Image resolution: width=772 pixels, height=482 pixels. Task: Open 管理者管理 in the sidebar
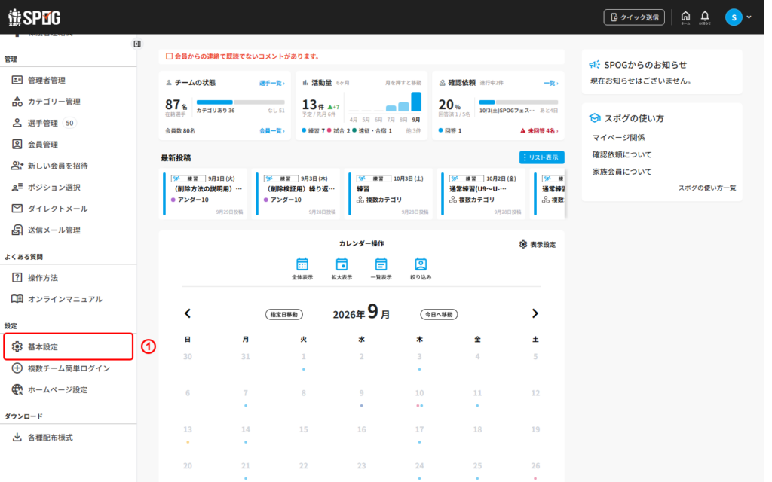[46, 80]
